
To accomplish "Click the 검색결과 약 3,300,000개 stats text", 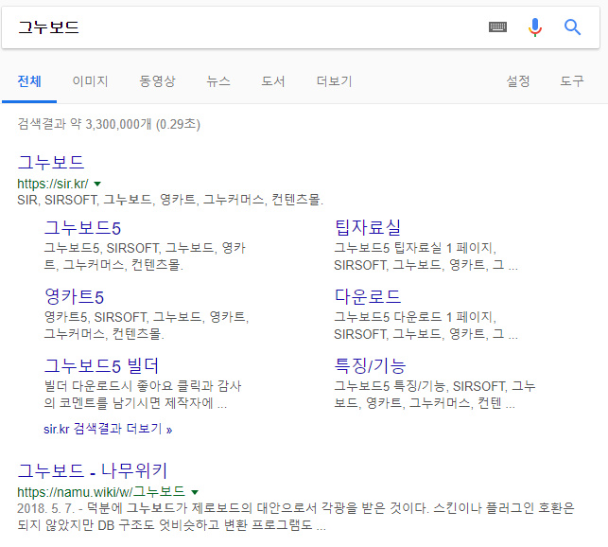I will (109, 124).
